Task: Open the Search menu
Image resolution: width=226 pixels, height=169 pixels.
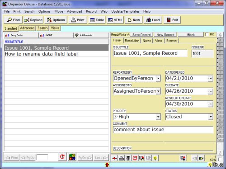Action: tap(29, 11)
